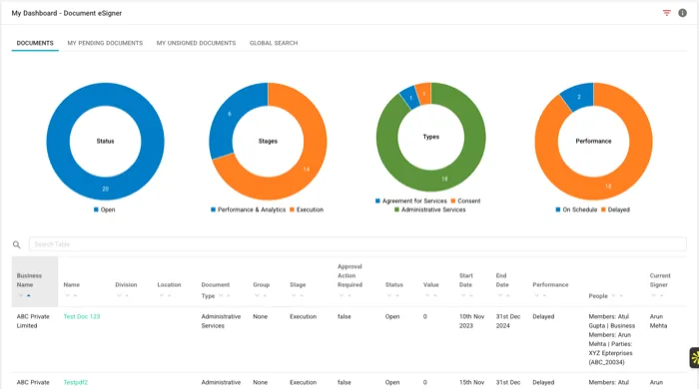Open Division column filter chevron

click(119, 295)
